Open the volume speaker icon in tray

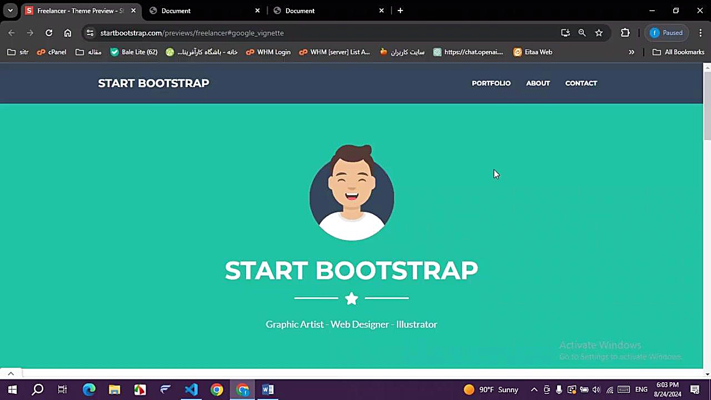[x=597, y=389]
